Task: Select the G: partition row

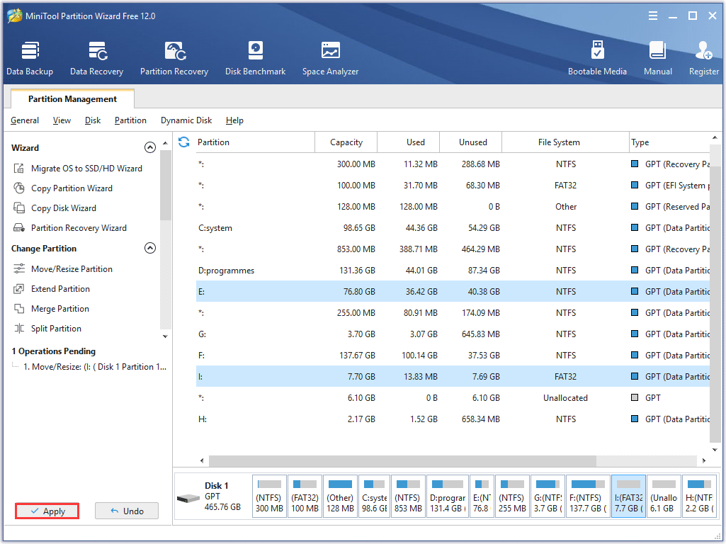Action: point(453,334)
